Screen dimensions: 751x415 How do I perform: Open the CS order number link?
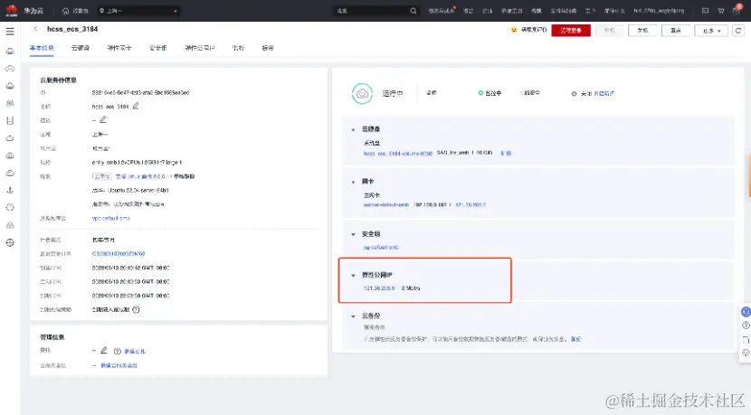[119, 254]
